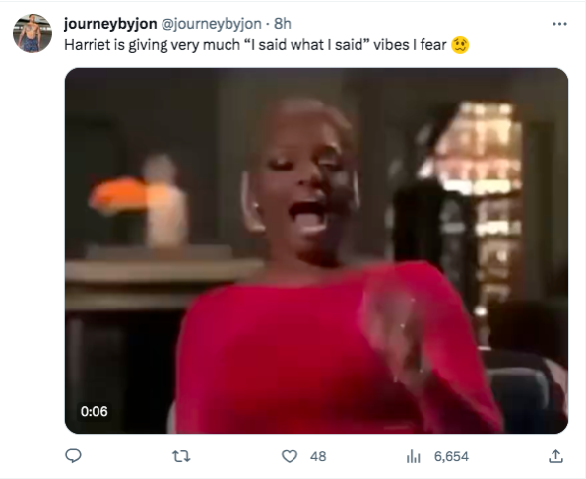Click the 6,654 views count
Screen dimensions: 586x479
(x=451, y=456)
